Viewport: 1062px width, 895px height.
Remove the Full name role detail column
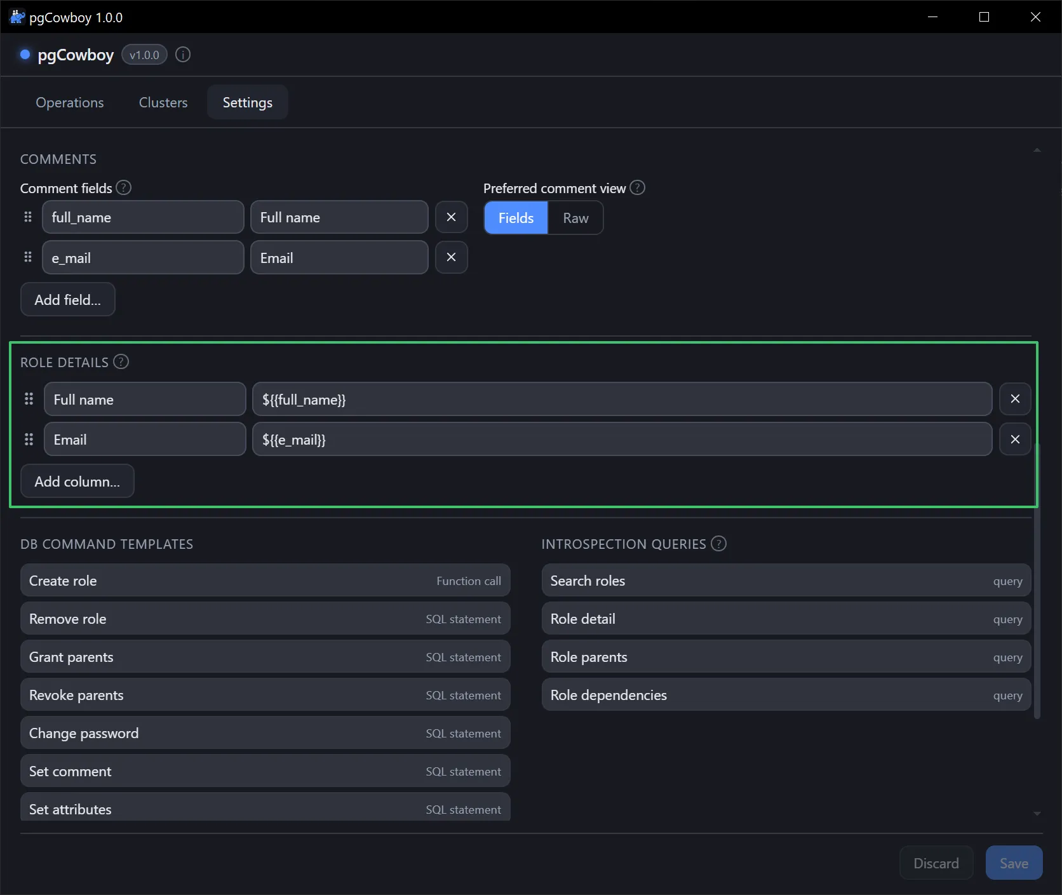pyautogui.click(x=1015, y=399)
